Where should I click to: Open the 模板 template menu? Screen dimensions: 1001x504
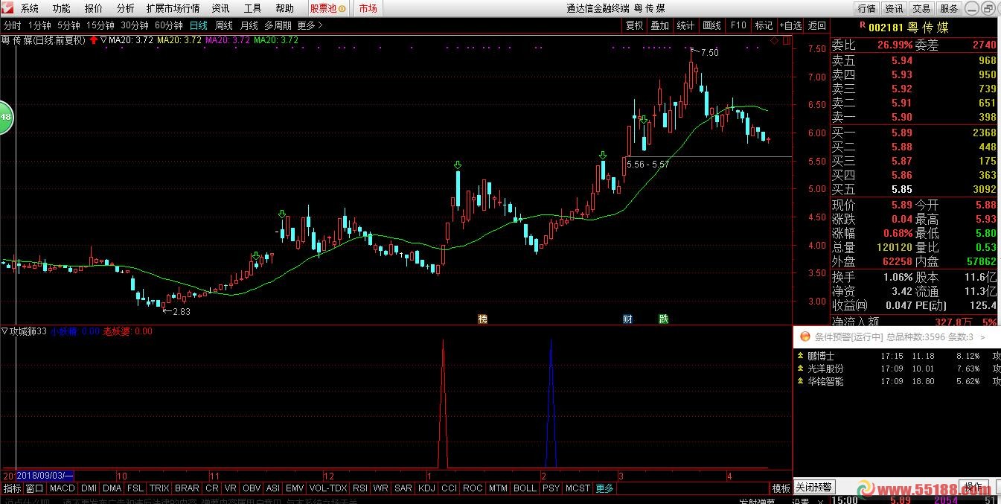781,488
